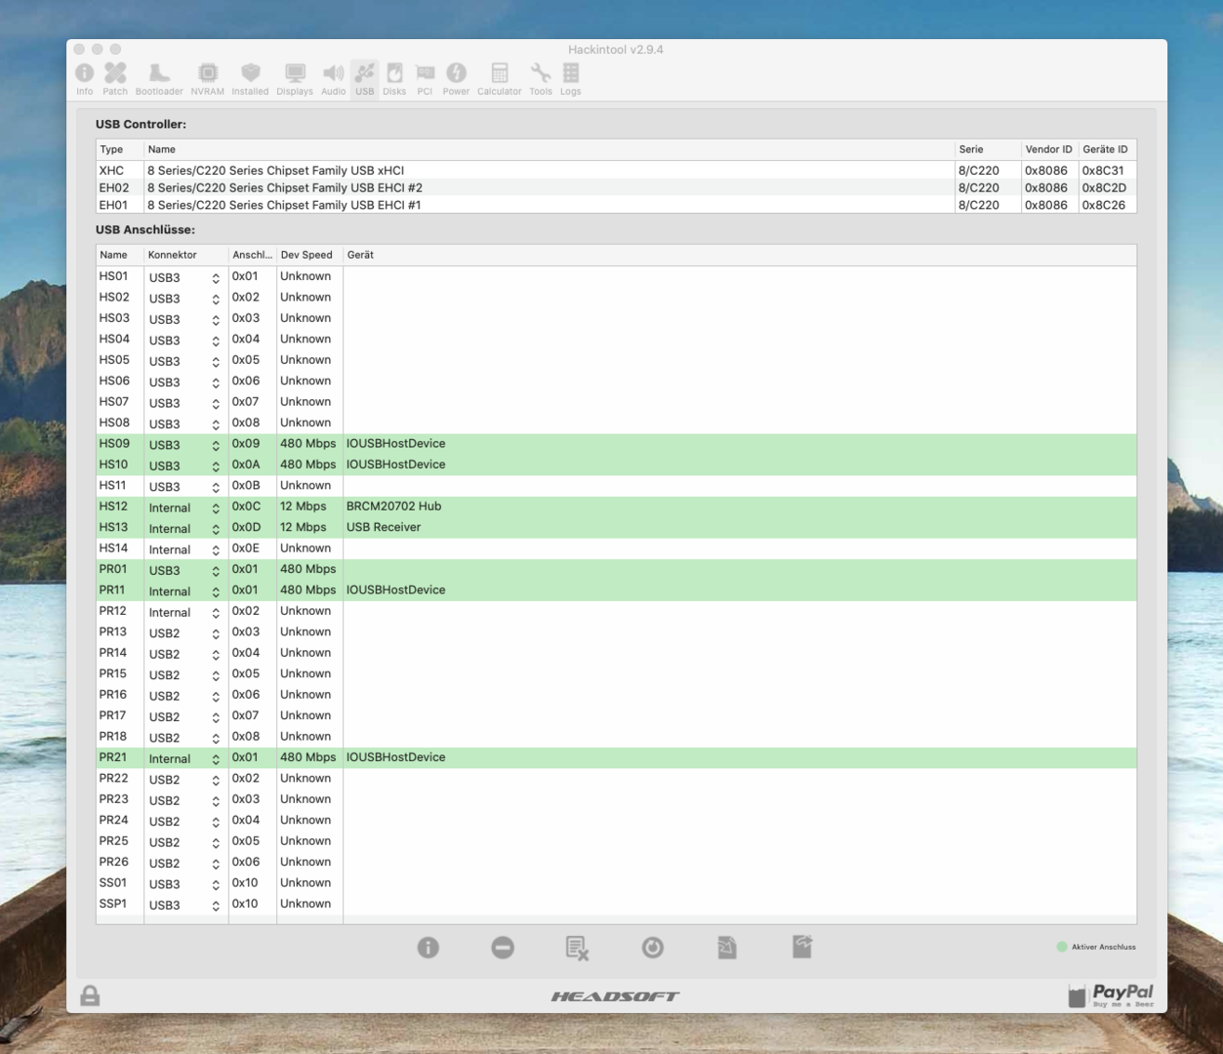Open the Displays section

coord(295,79)
